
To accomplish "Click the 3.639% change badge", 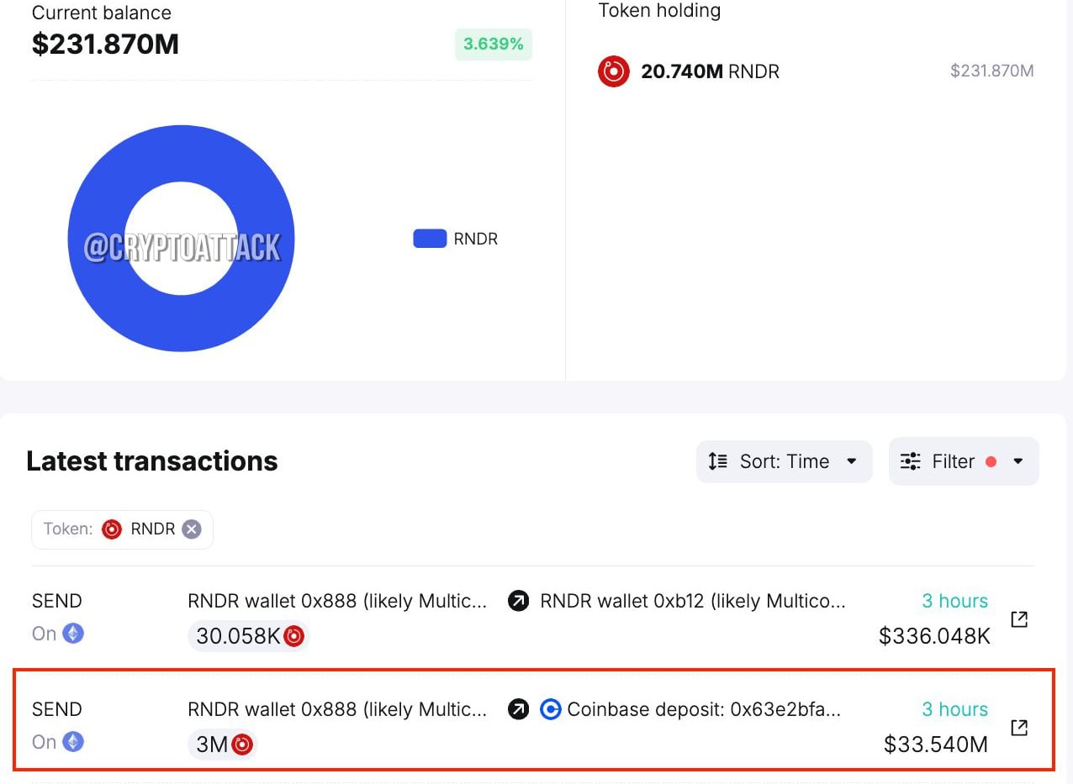I will [x=494, y=45].
